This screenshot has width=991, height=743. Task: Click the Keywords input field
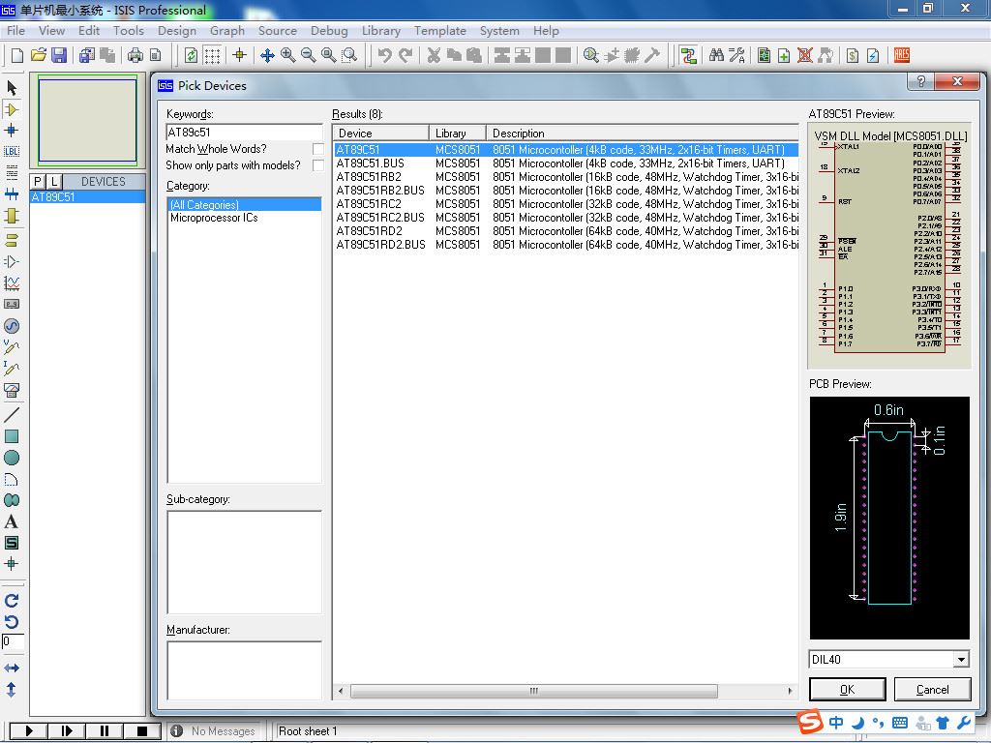(244, 132)
